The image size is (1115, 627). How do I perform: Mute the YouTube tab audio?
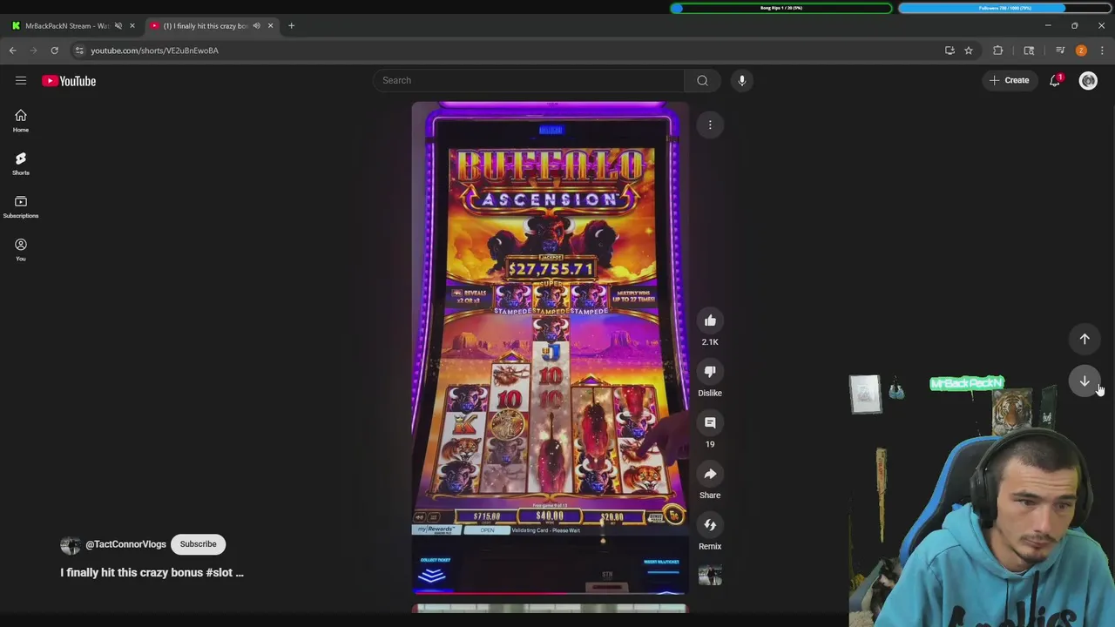point(256,26)
